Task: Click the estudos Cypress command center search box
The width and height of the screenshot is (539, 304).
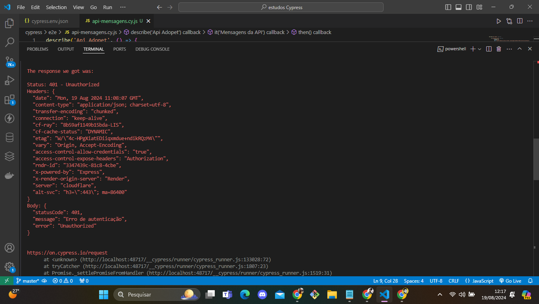Action: [x=281, y=7]
